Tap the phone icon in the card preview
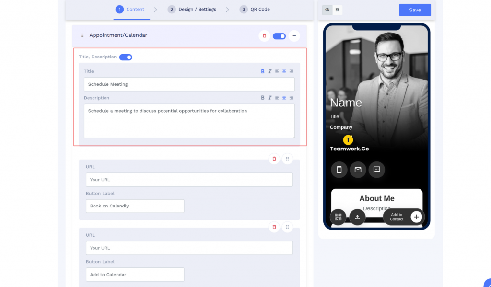The height and width of the screenshot is (287, 491). (339, 170)
